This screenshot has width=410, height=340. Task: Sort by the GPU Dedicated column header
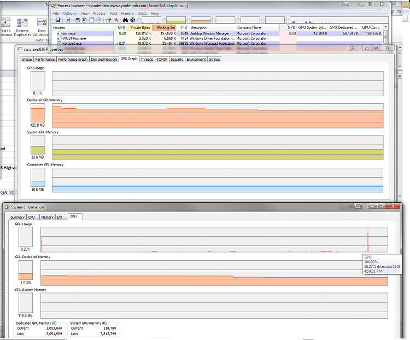coord(344,27)
